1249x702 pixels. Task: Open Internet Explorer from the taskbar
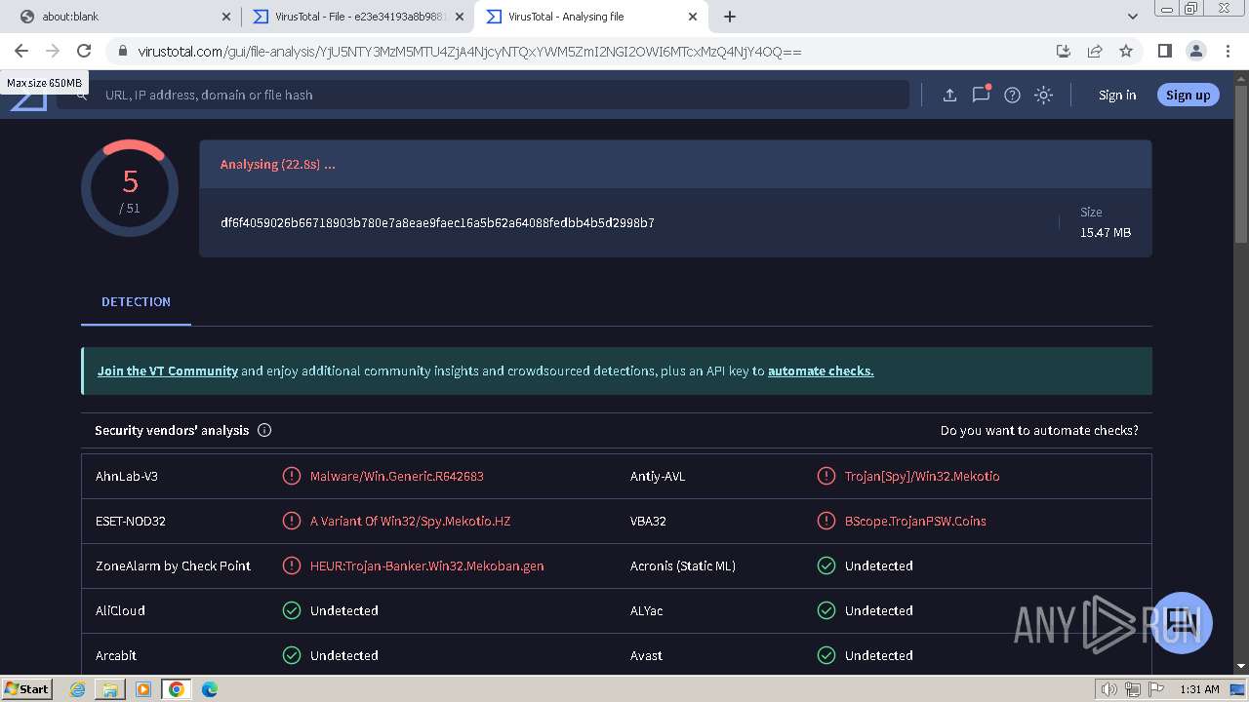click(x=78, y=689)
